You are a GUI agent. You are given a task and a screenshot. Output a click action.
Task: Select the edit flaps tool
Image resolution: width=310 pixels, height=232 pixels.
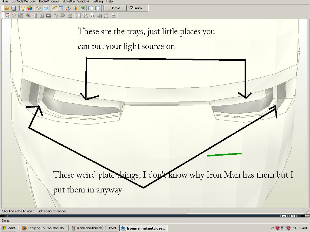(x=21, y=15)
